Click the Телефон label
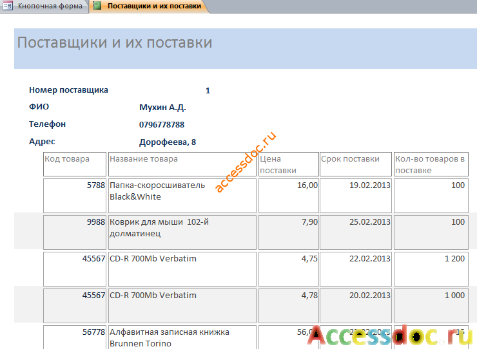 pos(47,124)
